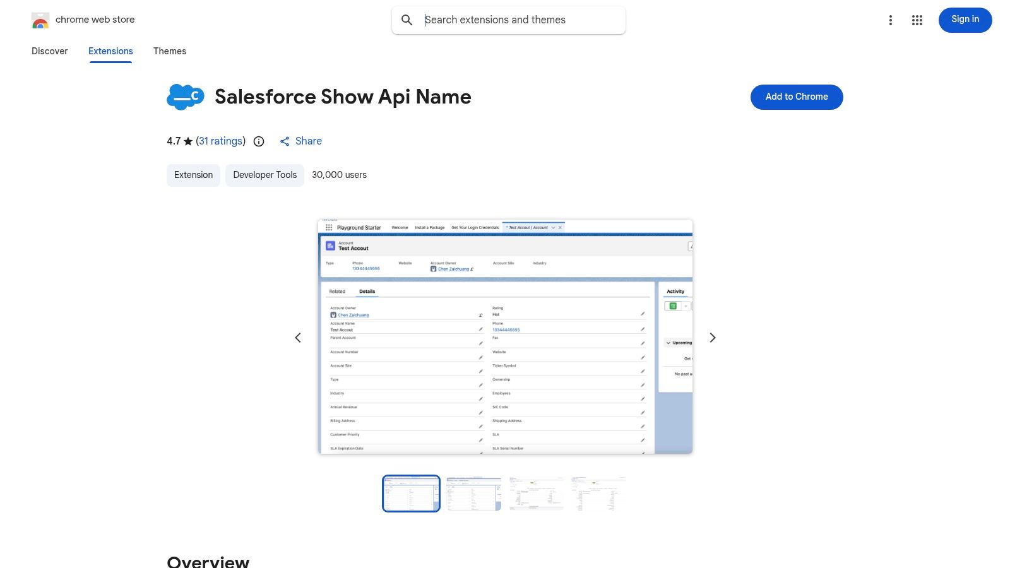Open the more options three-dot menu
1010x568 pixels.
890,20
